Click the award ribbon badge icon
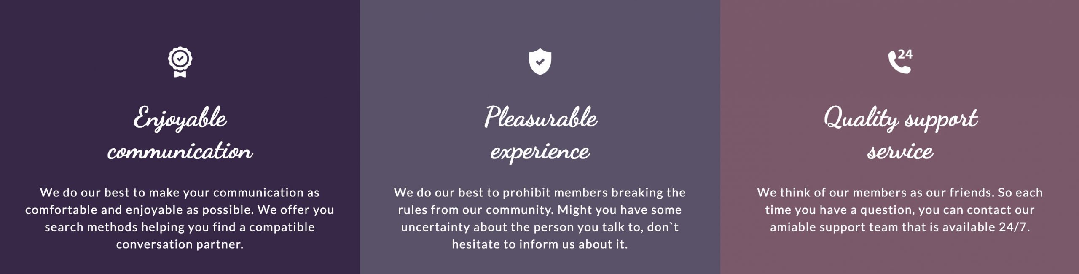 click(x=180, y=62)
